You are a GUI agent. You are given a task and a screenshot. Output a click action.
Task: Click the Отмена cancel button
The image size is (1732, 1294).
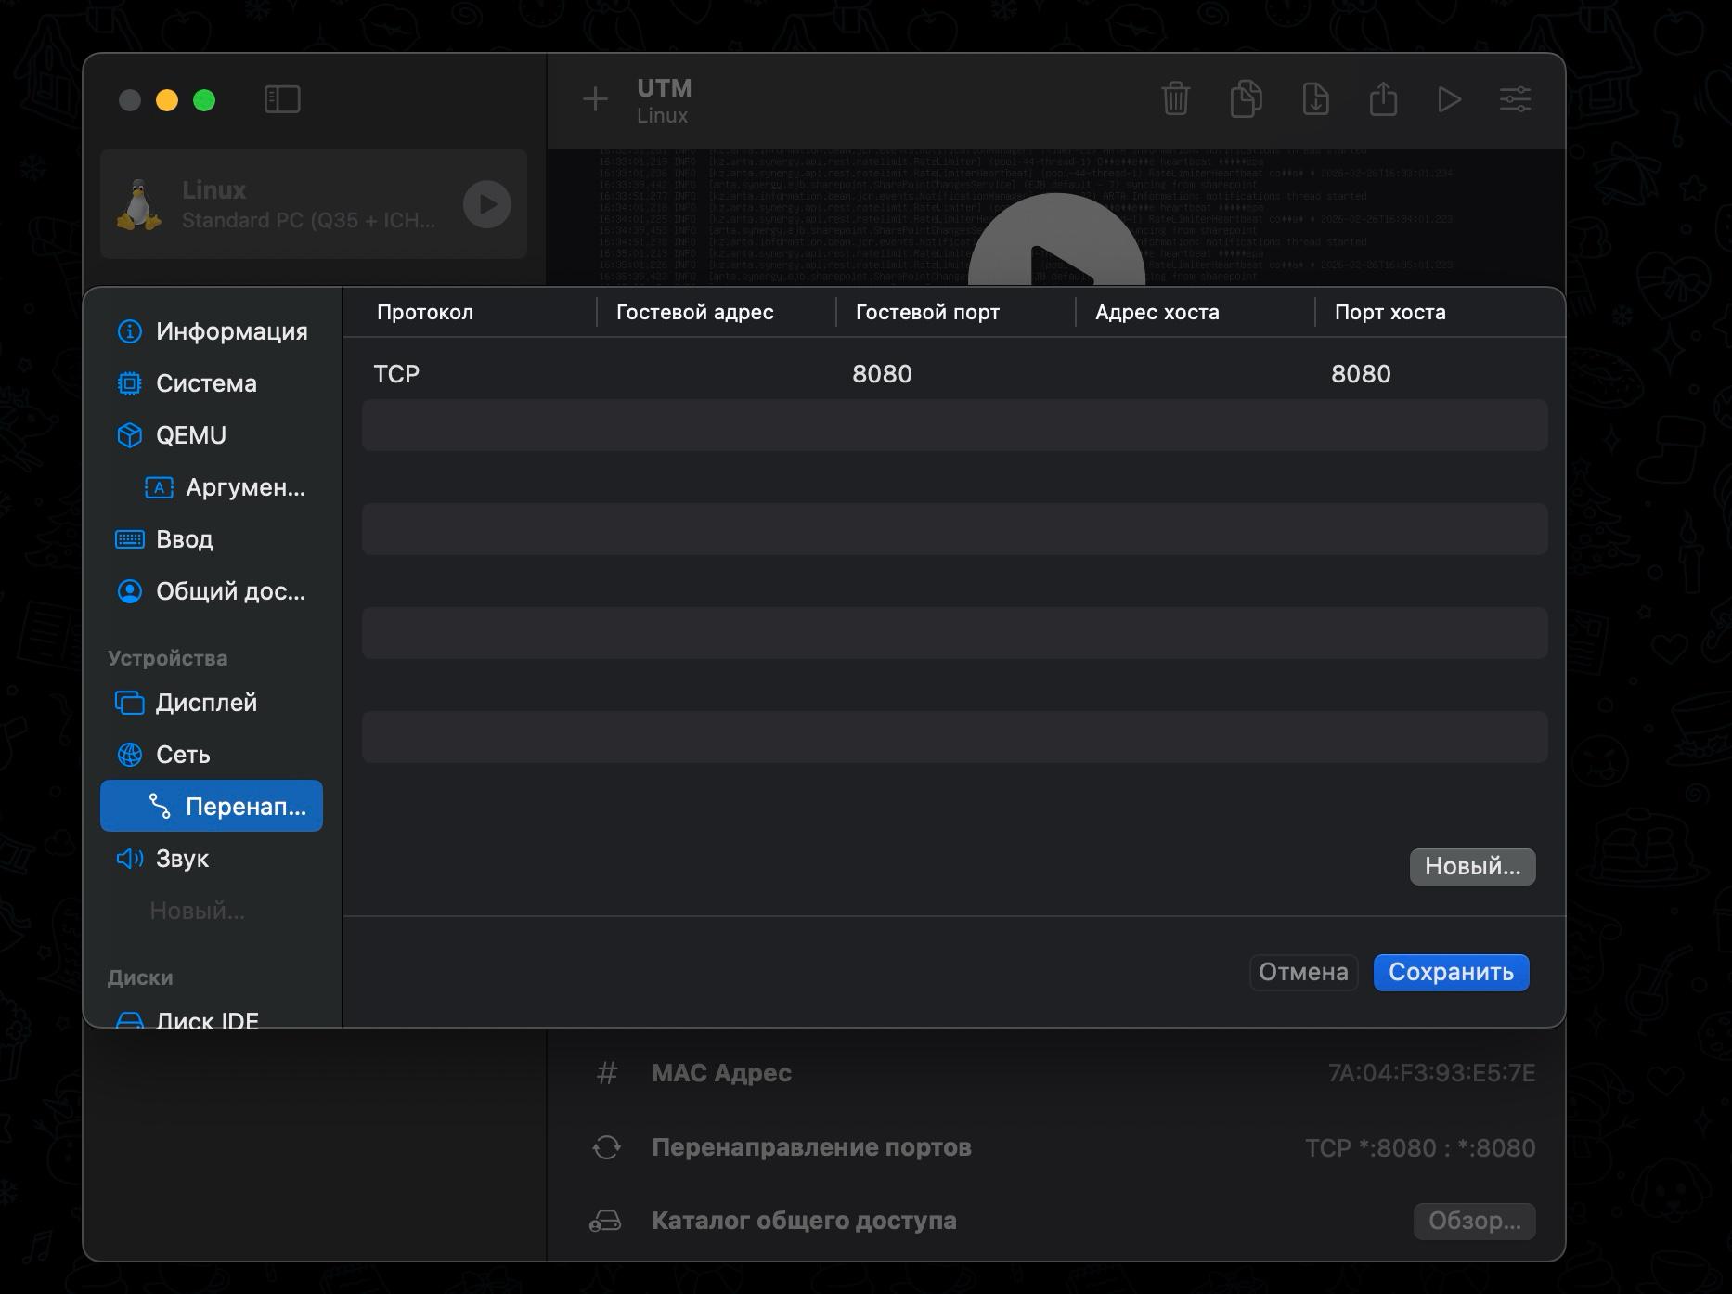point(1303,972)
